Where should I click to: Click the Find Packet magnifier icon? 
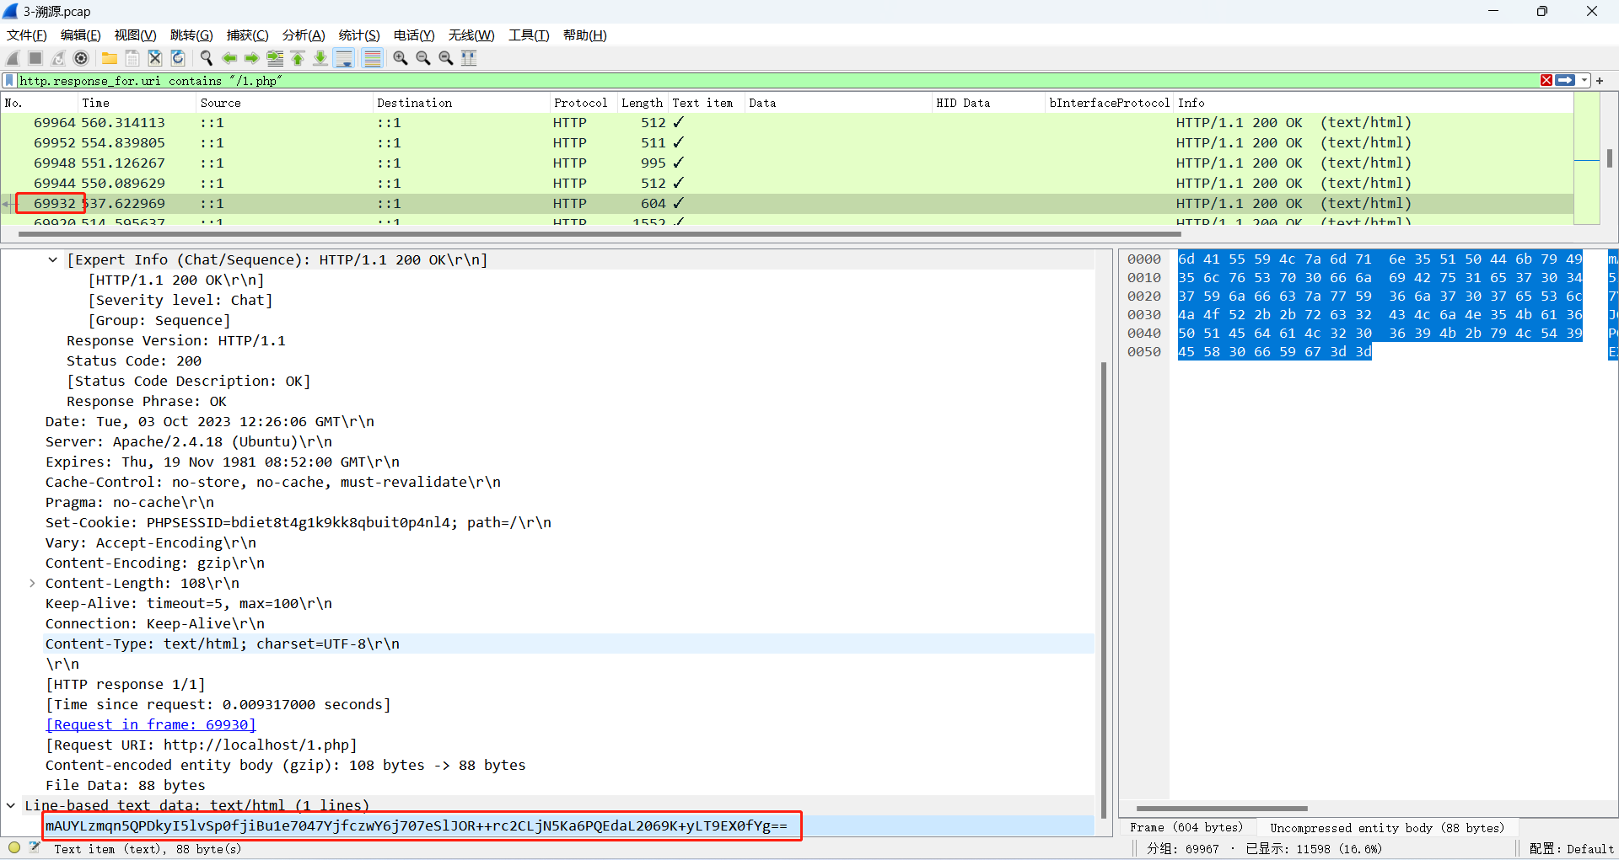click(x=206, y=58)
